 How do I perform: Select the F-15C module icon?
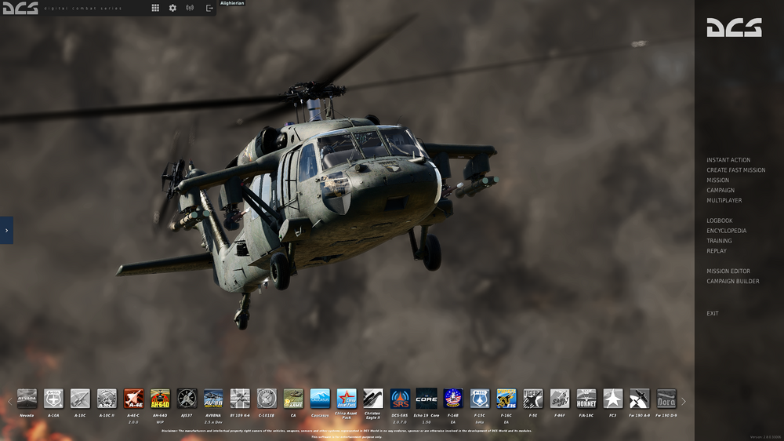480,399
